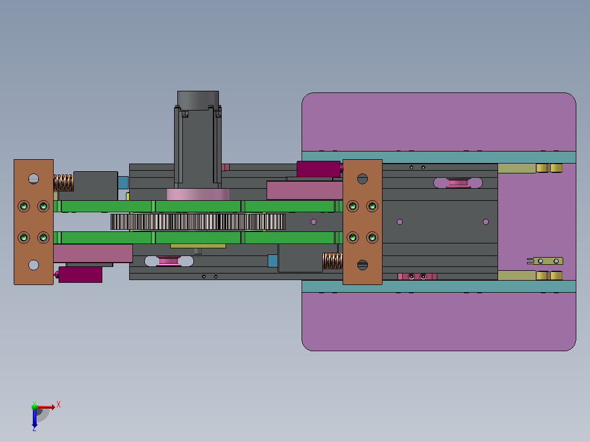Screen dimensions: 590x442
Task: Select the yellow two-hole clip bracket
Action: point(545,261)
